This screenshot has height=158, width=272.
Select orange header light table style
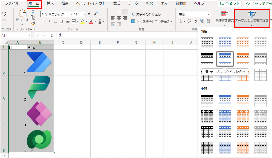pos(243,59)
